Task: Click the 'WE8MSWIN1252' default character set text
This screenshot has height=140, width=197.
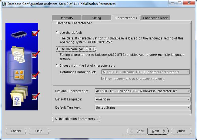Action: 100,42
